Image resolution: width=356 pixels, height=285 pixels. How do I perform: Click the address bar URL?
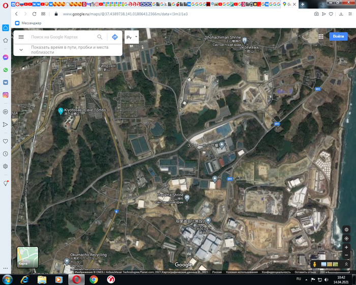click(125, 14)
